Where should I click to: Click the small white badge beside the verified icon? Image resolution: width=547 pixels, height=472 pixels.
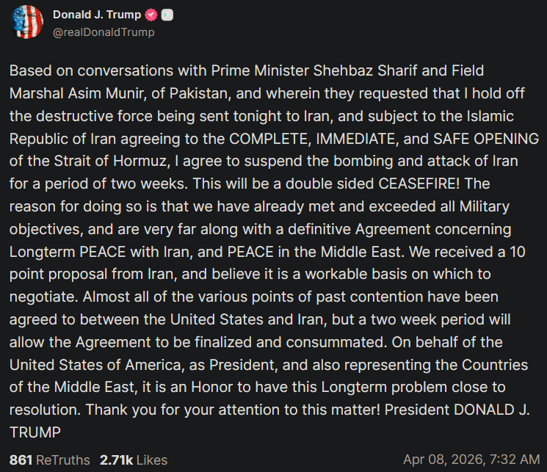167,15
